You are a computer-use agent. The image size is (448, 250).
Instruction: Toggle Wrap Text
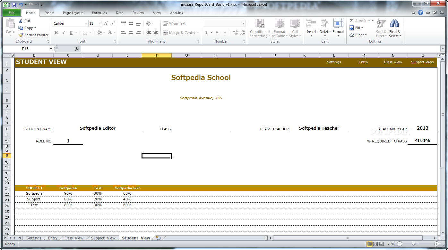[x=174, y=23]
